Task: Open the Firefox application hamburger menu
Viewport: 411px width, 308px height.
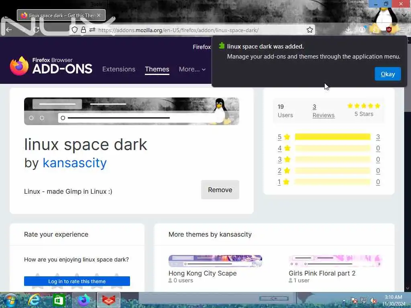Action: pyautogui.click(x=402, y=30)
